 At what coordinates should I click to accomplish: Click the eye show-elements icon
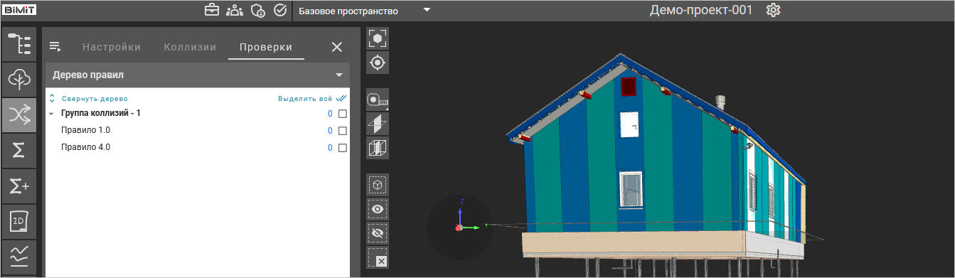click(x=378, y=209)
